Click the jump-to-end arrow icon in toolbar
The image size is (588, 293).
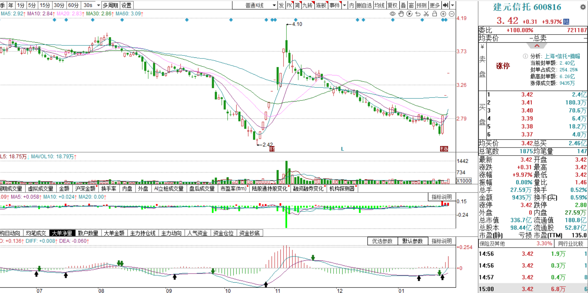click(x=446, y=5)
